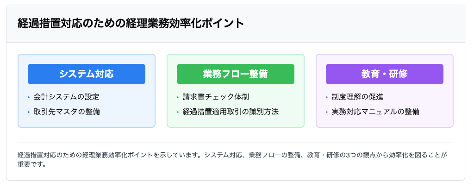Click the purple bullet before 実務対応マニュアルの整備

[326, 112]
